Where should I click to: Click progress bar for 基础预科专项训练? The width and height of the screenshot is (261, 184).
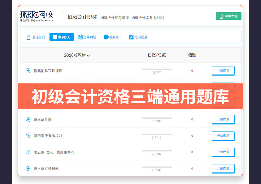(157, 69)
